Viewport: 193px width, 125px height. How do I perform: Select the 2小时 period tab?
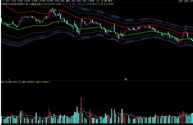[56, 1]
